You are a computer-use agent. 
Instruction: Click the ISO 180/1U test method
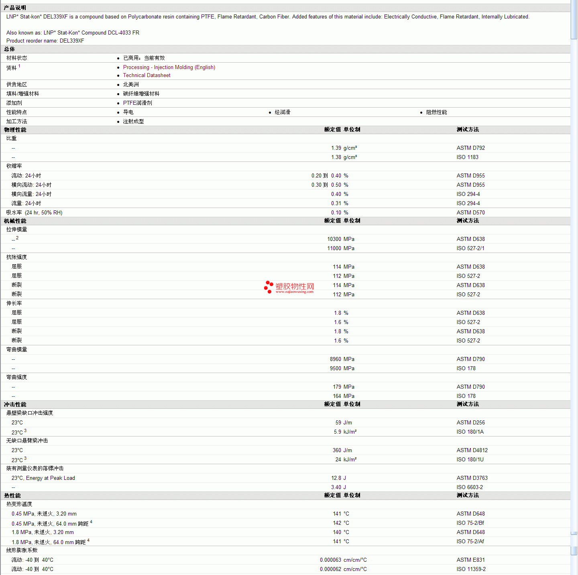pos(470,460)
